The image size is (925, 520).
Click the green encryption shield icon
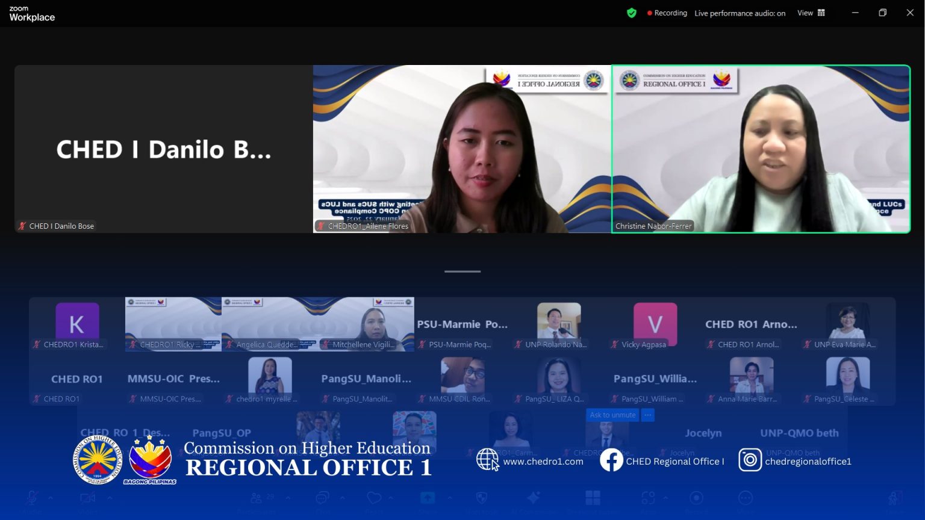(631, 13)
